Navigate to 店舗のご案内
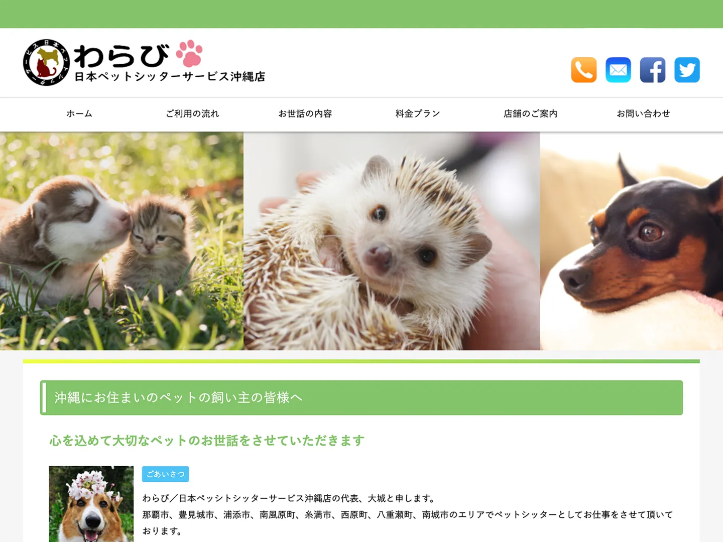 coord(531,113)
